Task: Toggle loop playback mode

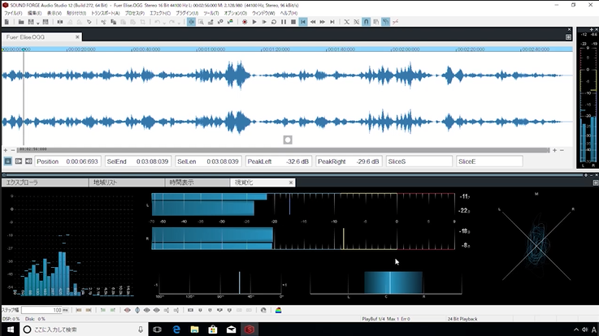Action: (273, 22)
